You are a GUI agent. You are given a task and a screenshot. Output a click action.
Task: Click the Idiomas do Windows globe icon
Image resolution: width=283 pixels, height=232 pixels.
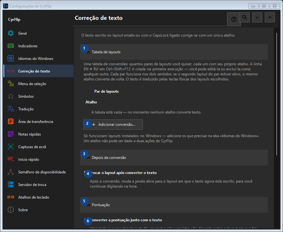pos(11,58)
